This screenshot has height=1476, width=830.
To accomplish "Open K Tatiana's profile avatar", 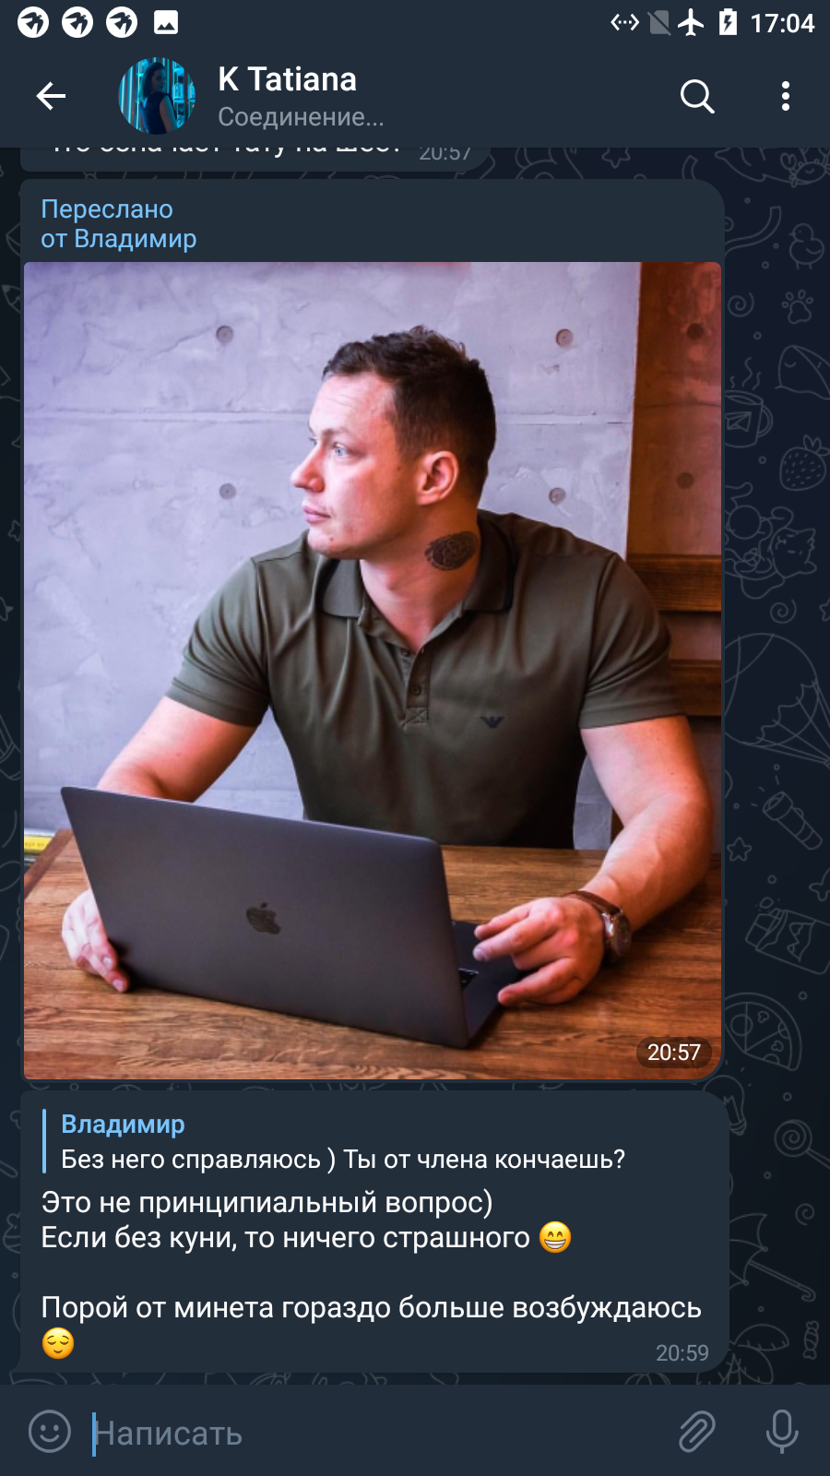I will pos(157,96).
